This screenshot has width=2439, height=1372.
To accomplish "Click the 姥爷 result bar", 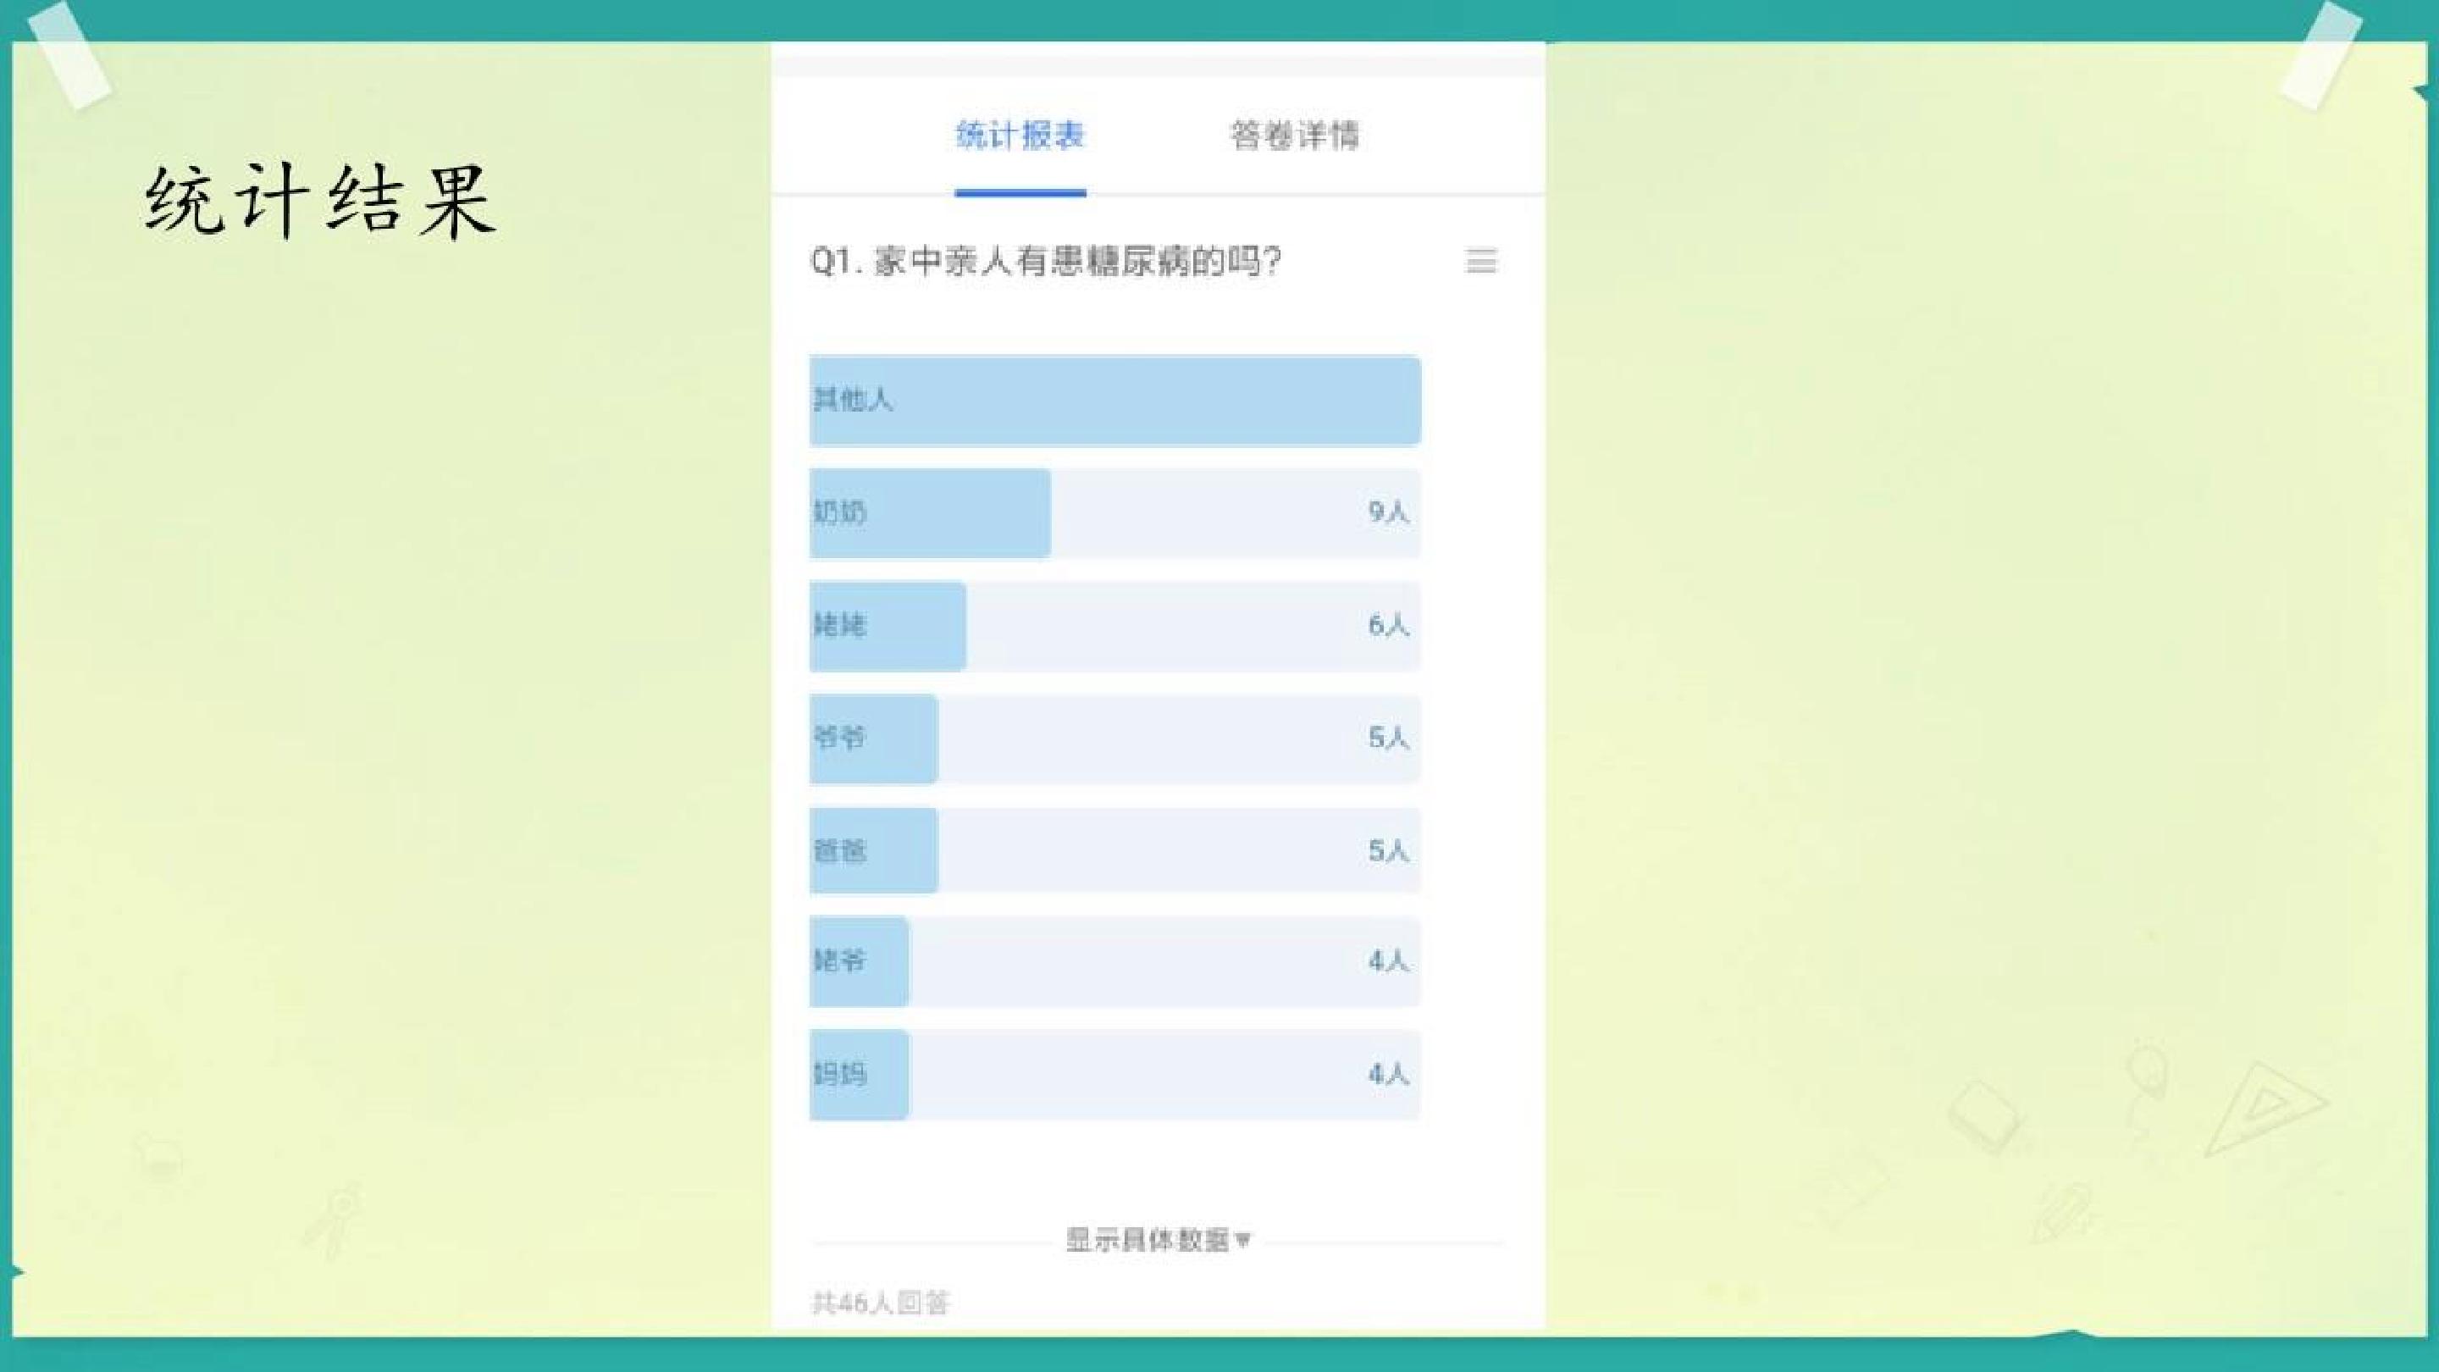I will coord(1114,961).
